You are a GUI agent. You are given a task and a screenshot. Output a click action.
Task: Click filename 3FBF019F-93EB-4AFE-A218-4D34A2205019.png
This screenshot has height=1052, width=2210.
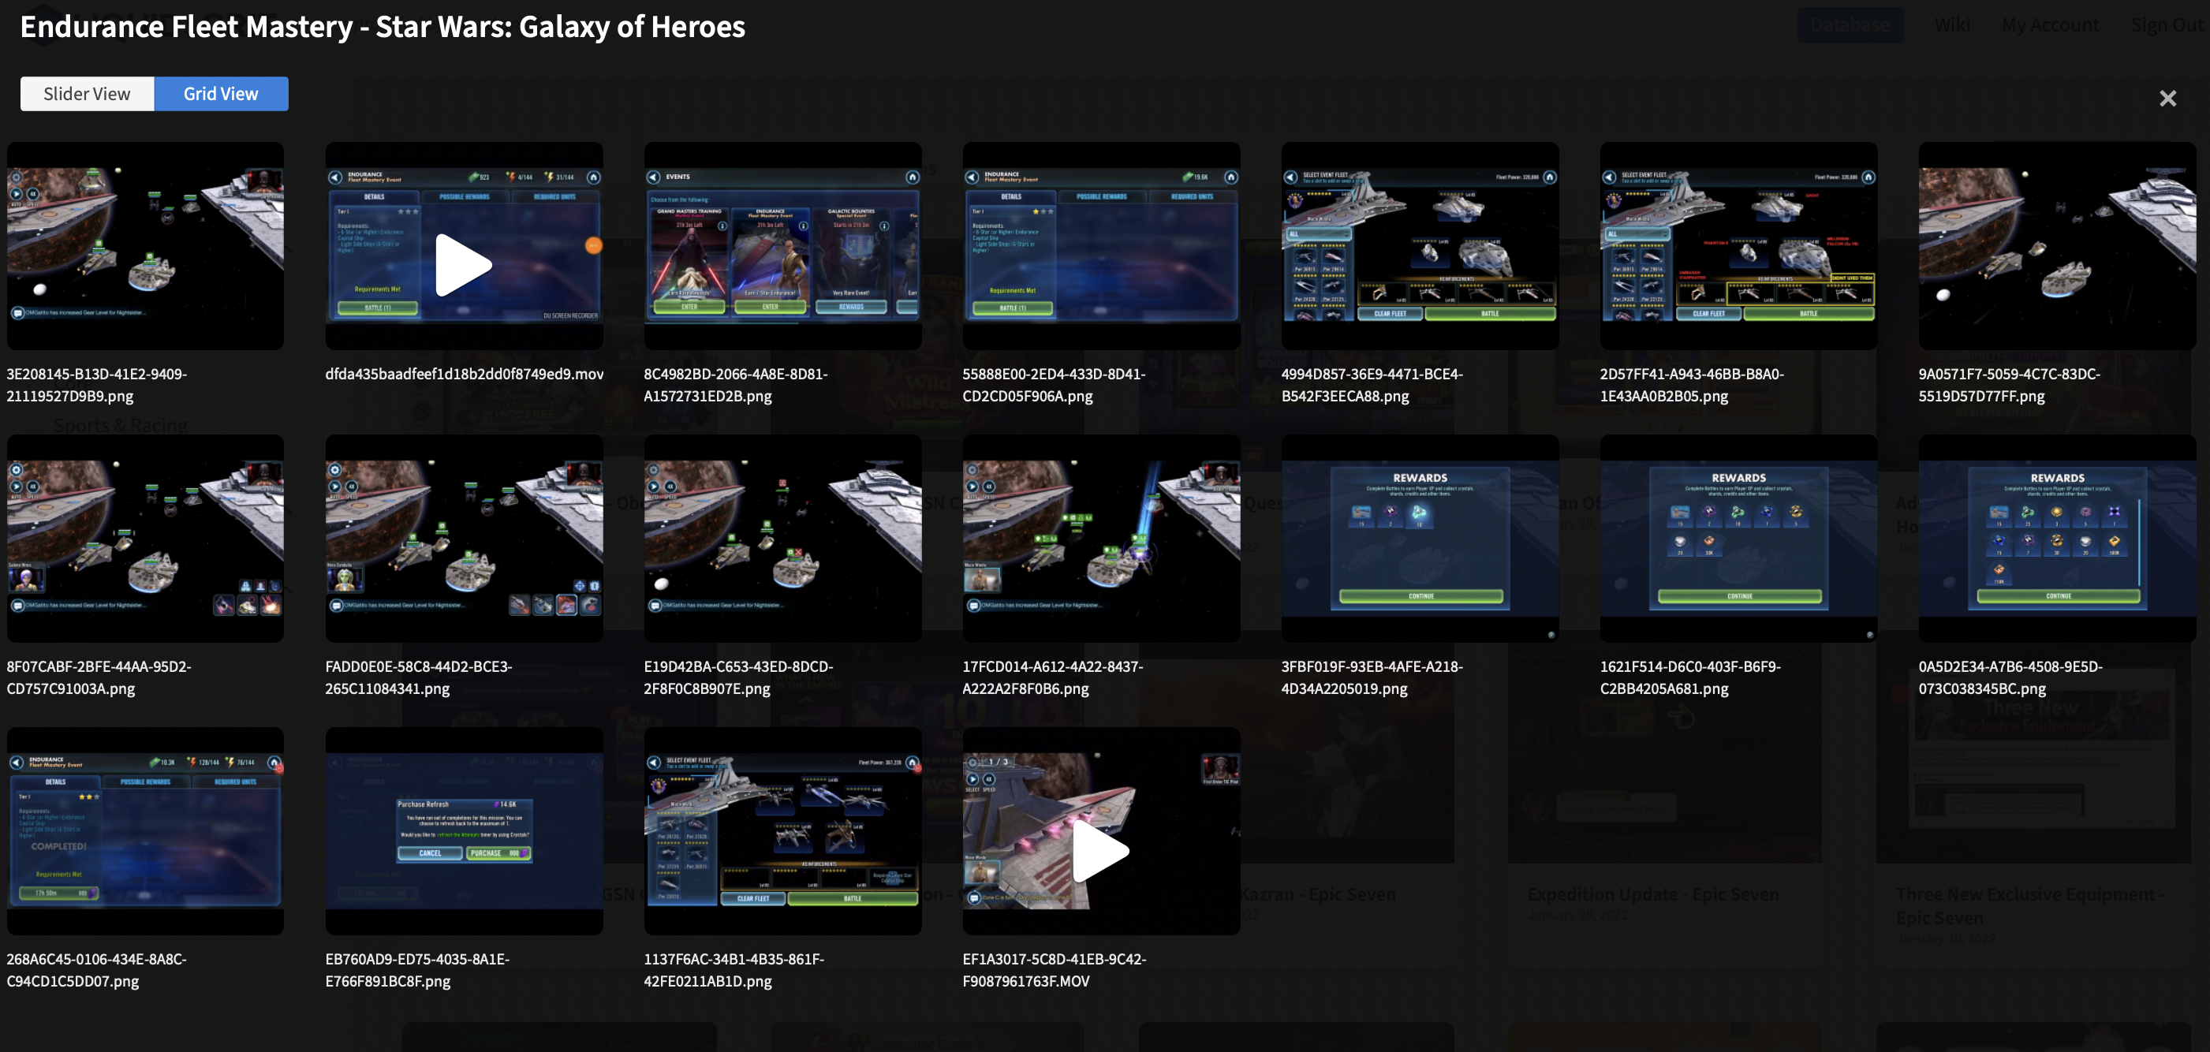(1372, 677)
